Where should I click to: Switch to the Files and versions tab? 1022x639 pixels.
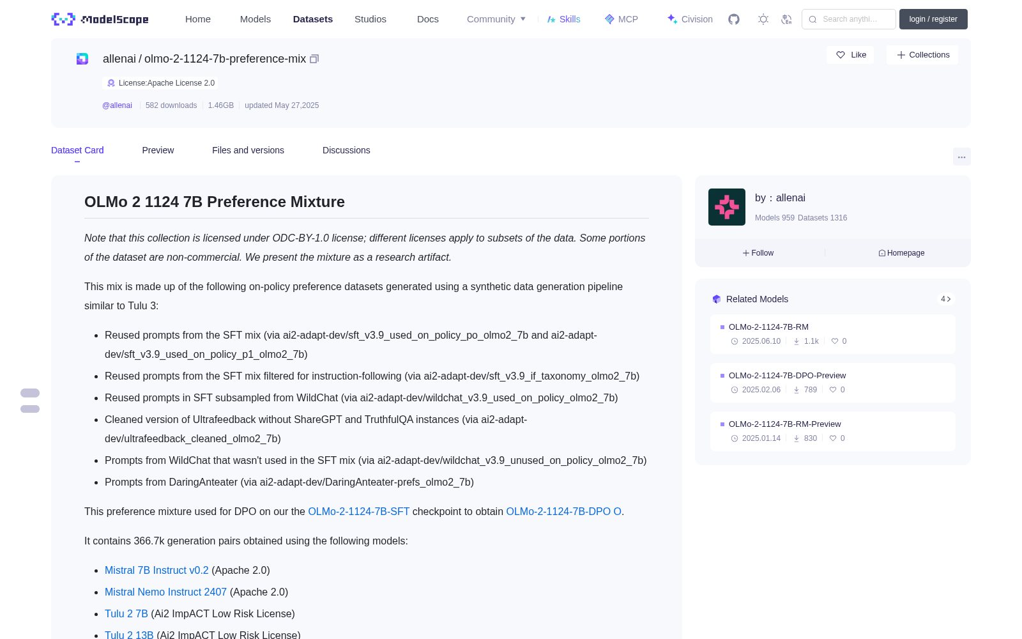tap(248, 150)
